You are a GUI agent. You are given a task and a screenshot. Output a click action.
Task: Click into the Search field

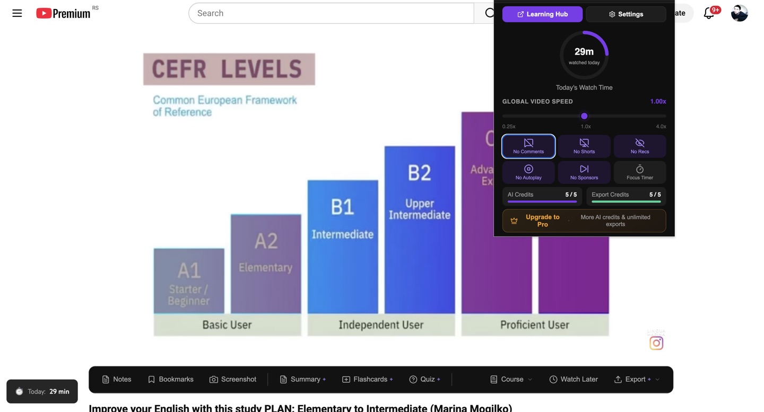331,13
